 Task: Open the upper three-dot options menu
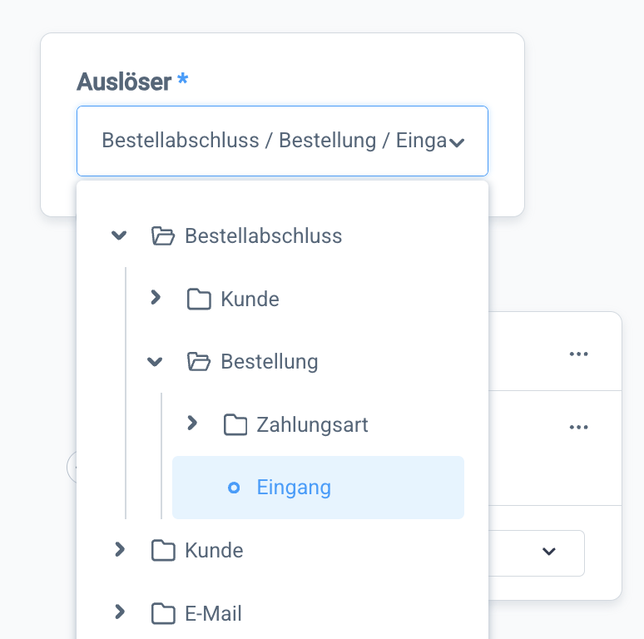[x=579, y=354]
